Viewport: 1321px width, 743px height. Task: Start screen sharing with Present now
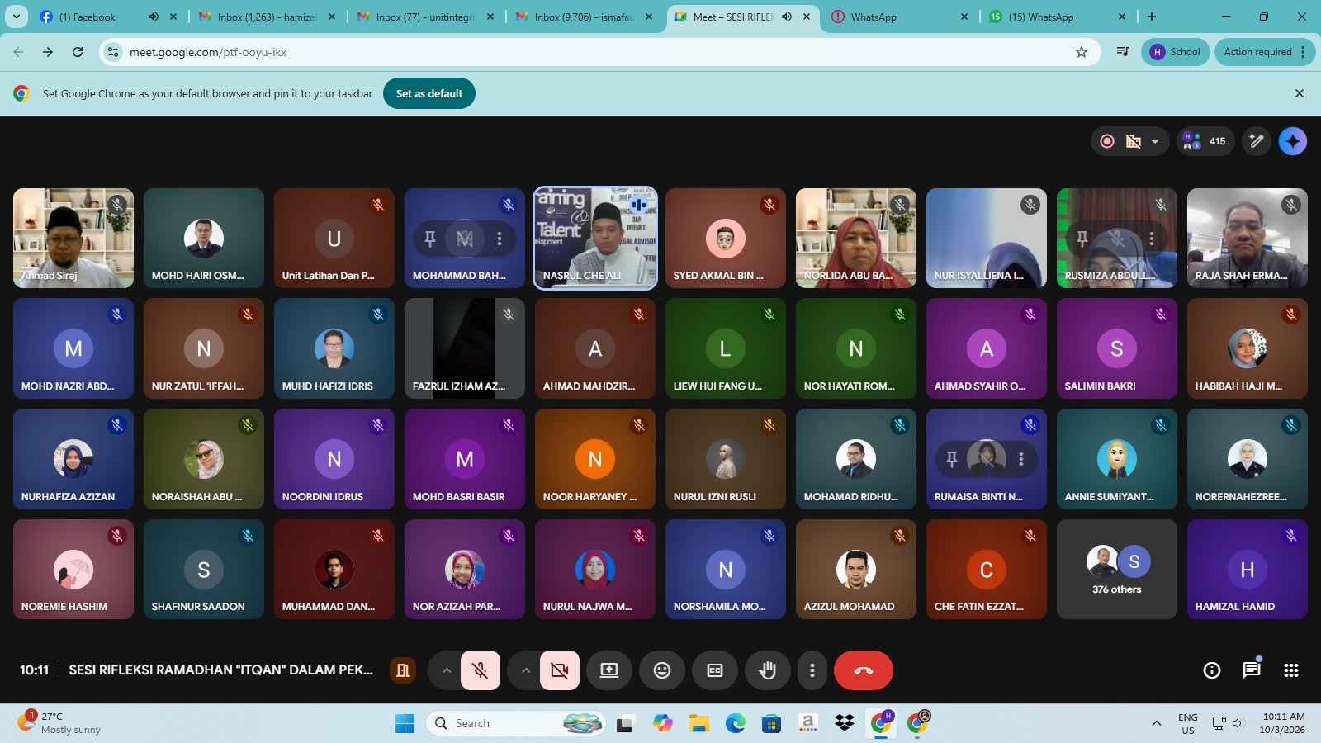coord(609,670)
